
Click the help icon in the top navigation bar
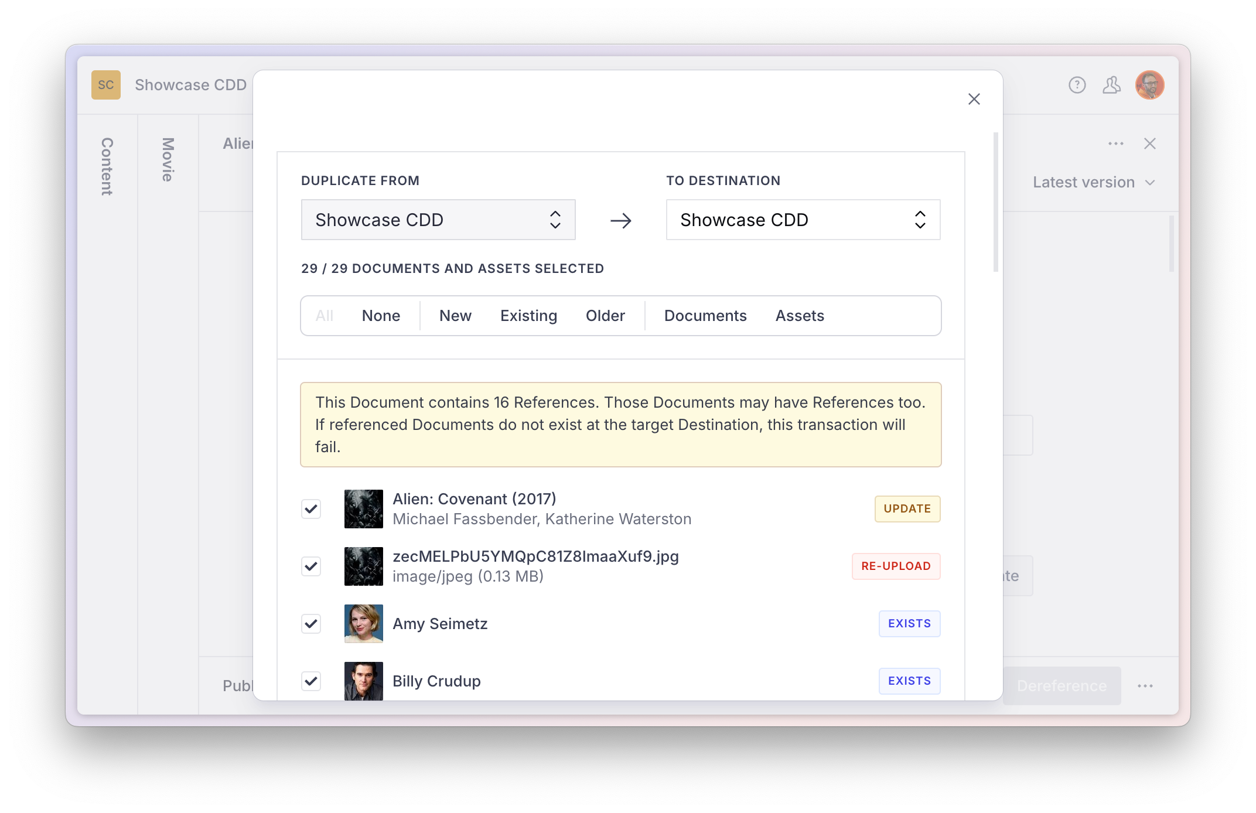pos(1077,84)
